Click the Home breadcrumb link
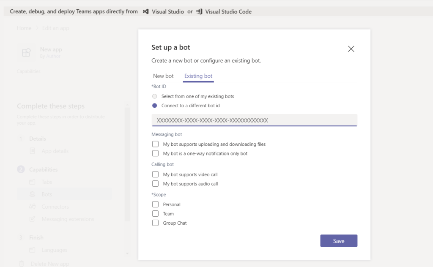 (x=24, y=28)
